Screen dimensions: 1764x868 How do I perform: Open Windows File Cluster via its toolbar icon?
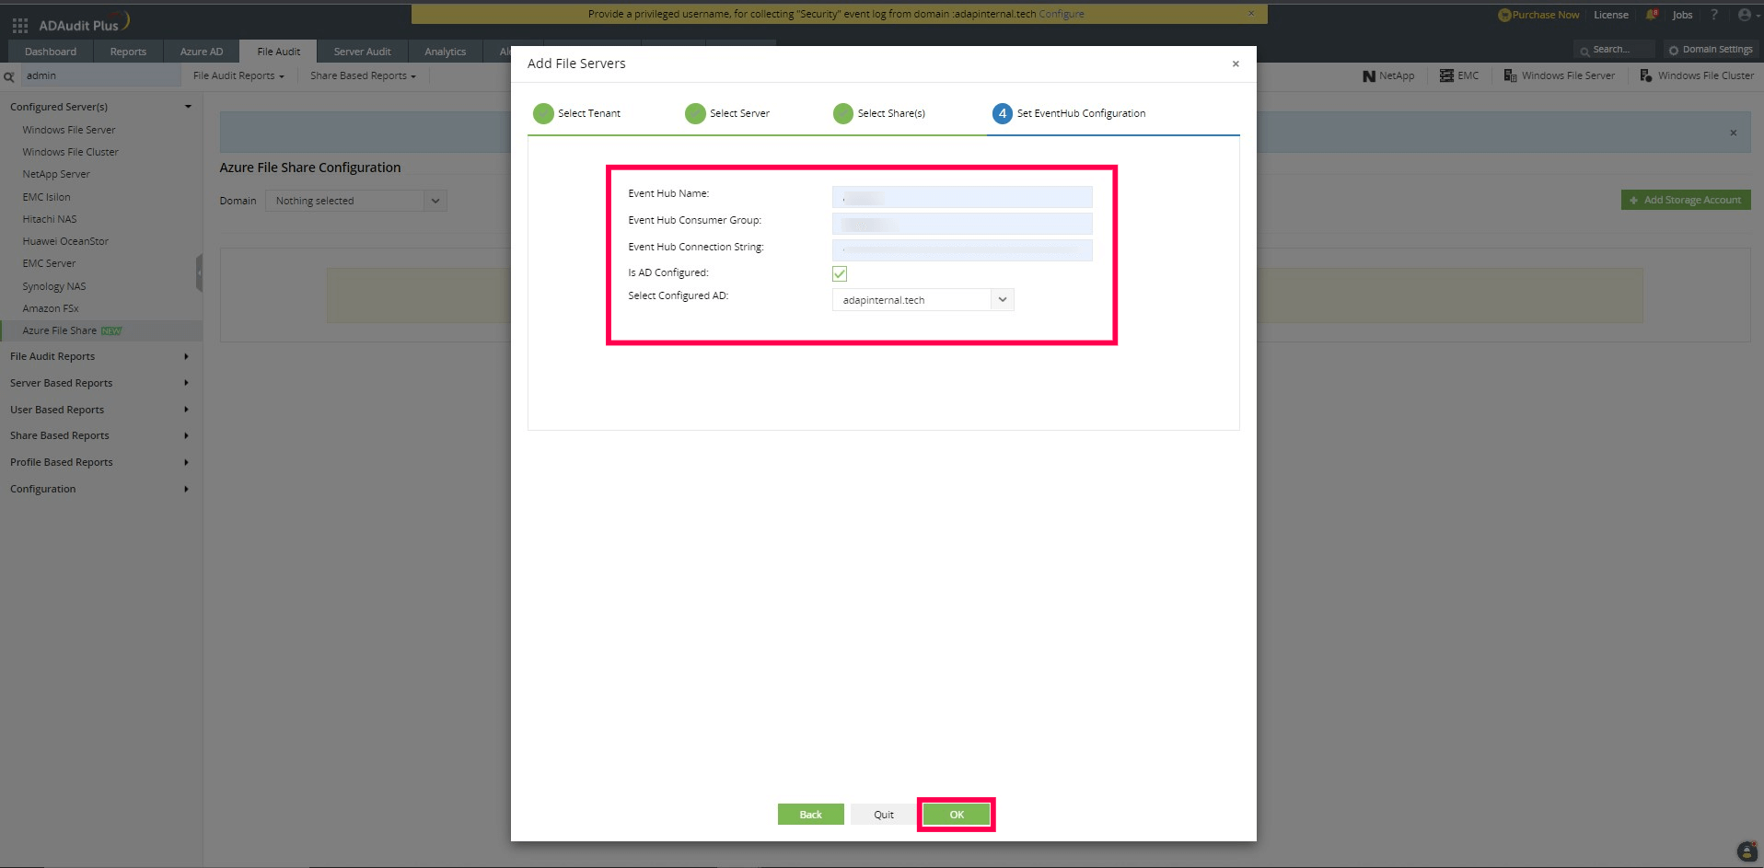[x=1647, y=75]
